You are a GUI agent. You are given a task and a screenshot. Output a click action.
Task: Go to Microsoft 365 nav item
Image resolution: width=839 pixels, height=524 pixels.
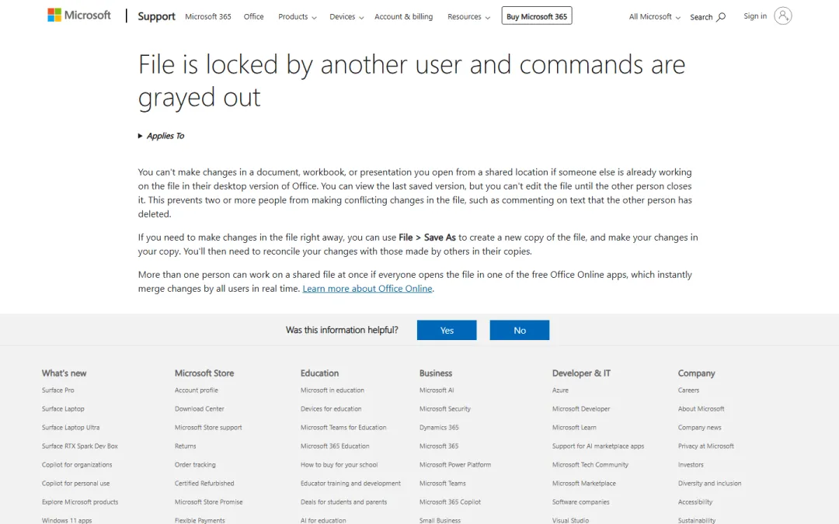pyautogui.click(x=208, y=16)
